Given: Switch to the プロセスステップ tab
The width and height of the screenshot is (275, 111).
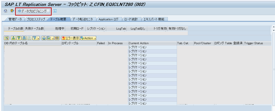Looking at the screenshot, I should click(36, 19).
